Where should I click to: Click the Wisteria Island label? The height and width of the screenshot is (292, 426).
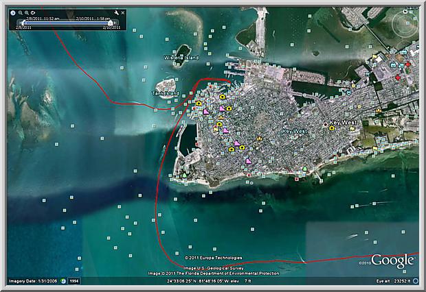[x=181, y=58]
